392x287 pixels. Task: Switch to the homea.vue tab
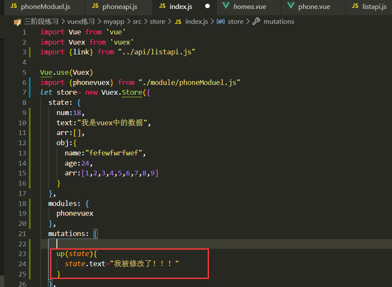249,7
